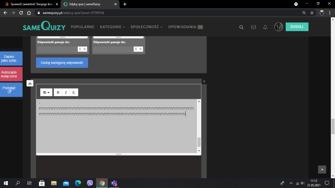Click the Underline formatting button
Viewport: 335px width, 188px height.
74,92
